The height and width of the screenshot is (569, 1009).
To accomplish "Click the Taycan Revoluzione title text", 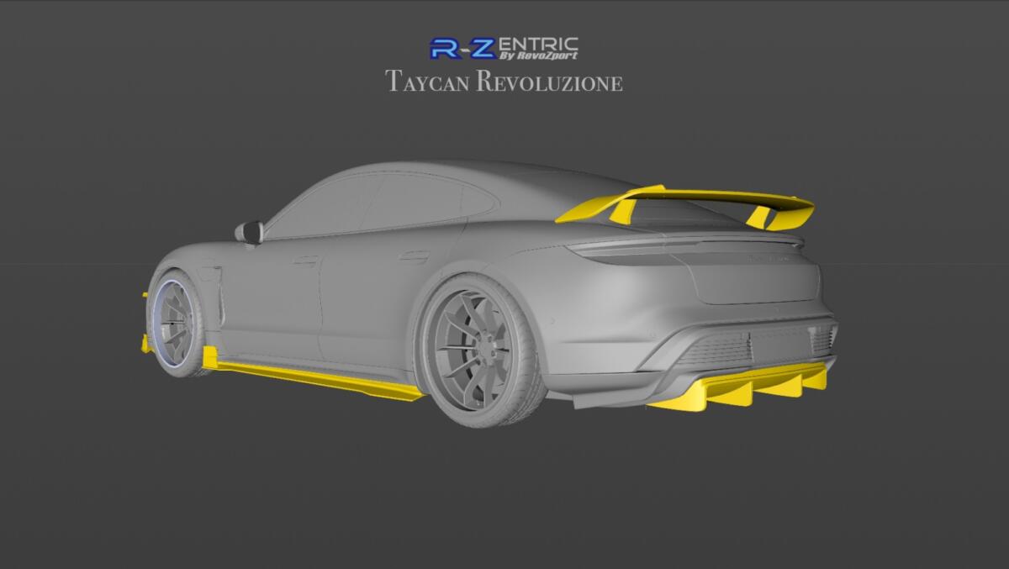I will pos(504,82).
